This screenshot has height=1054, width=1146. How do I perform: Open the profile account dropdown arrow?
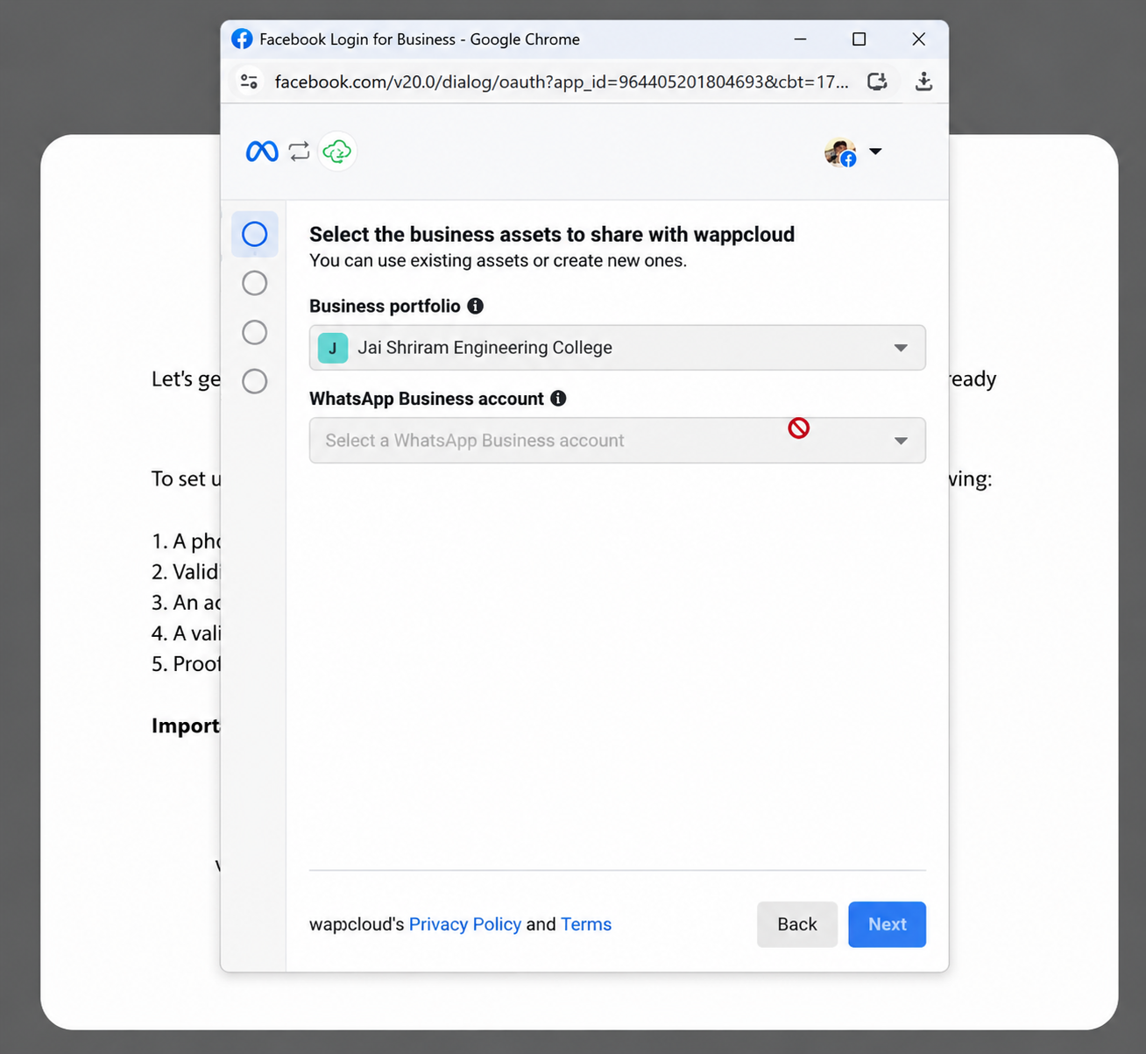(875, 152)
